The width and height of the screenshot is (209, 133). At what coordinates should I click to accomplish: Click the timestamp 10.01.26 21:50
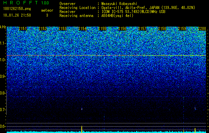tap(17, 15)
